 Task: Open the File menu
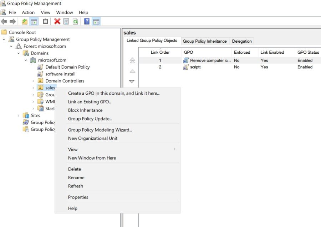(x=12, y=12)
